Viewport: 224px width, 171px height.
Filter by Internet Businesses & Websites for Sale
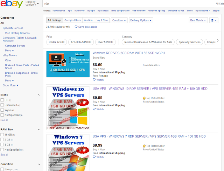[148, 42]
